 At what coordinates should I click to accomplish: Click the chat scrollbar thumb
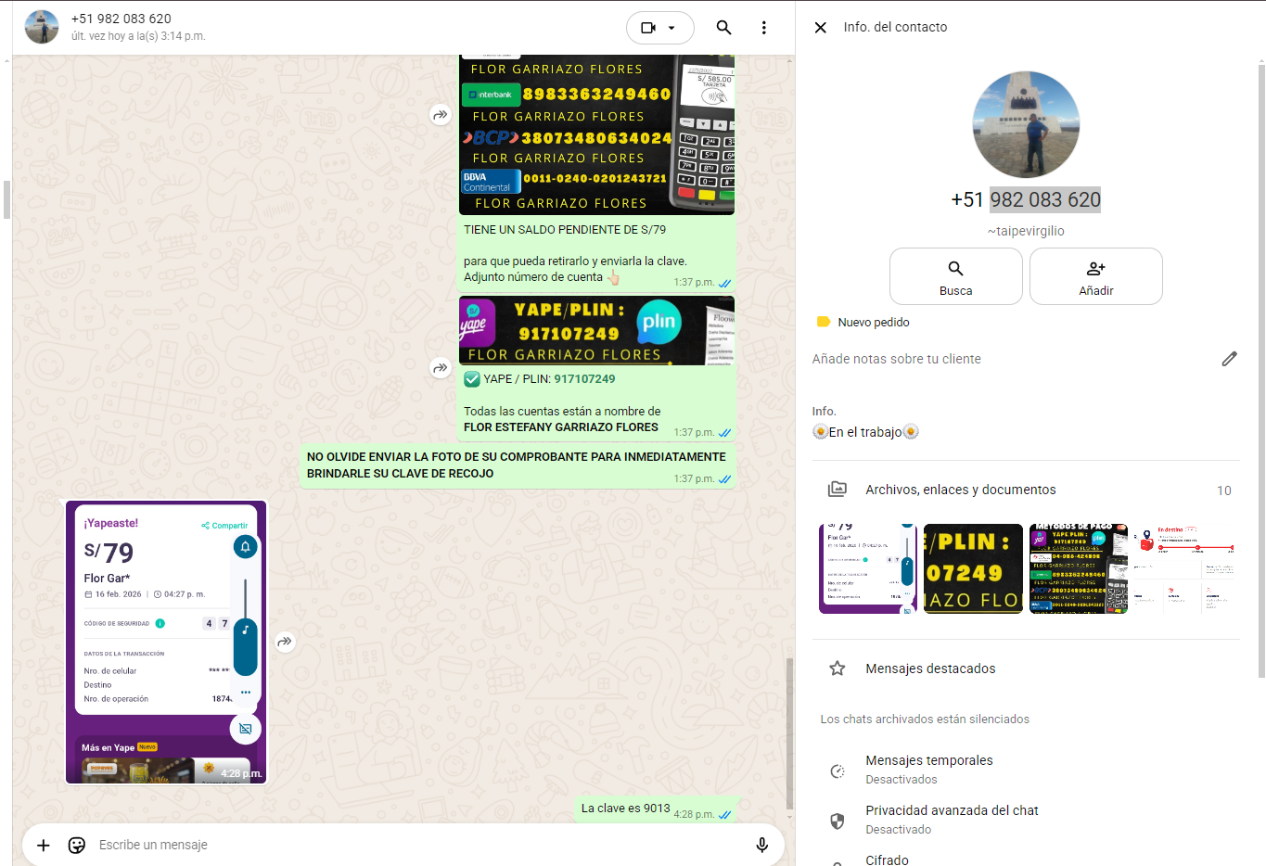tap(789, 732)
